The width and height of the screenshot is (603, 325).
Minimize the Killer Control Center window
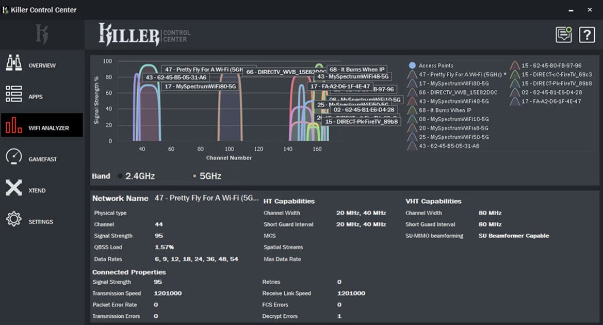pyautogui.click(x=571, y=10)
